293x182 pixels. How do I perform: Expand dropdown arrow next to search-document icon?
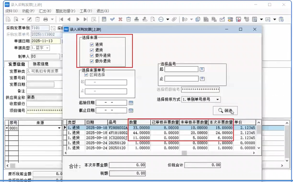click(x=261, y=19)
